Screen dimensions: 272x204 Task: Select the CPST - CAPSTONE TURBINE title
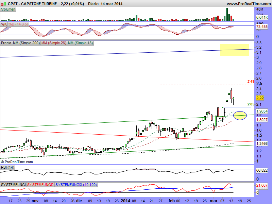pyautogui.click(x=32, y=4)
